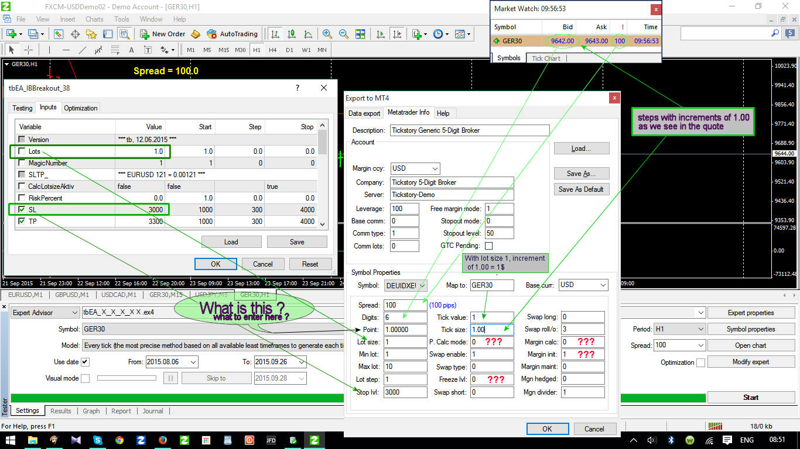
Task: Select the cursor arrow tool
Action: [11, 50]
